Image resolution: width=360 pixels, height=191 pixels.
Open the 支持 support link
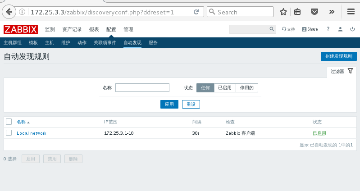click(288, 29)
